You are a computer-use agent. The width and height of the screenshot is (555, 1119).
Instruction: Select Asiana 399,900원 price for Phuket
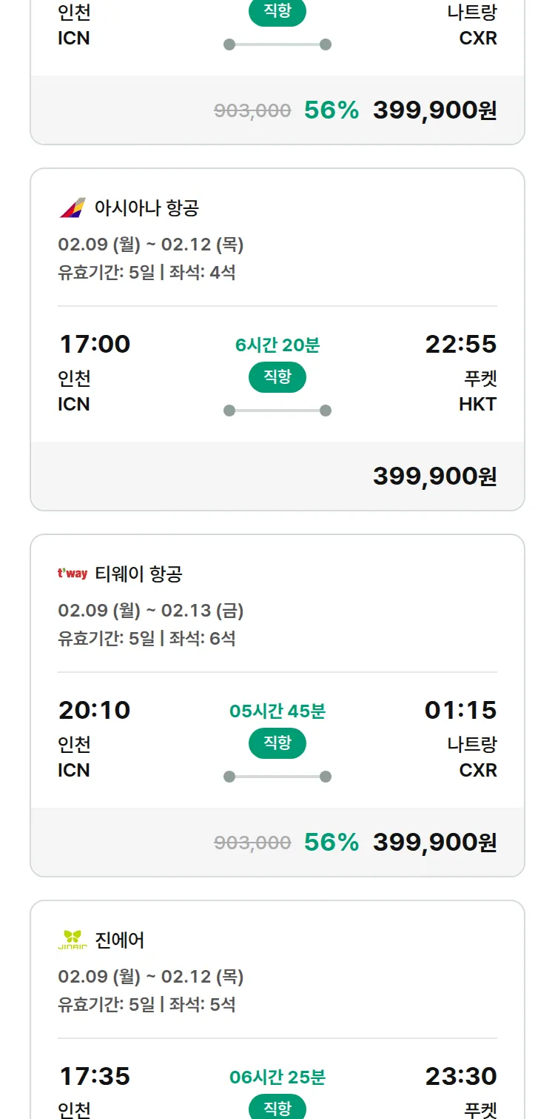pos(434,477)
